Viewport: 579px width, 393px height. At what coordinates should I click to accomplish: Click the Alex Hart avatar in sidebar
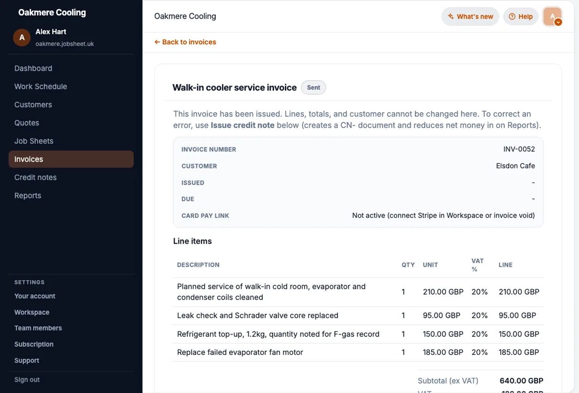22,38
